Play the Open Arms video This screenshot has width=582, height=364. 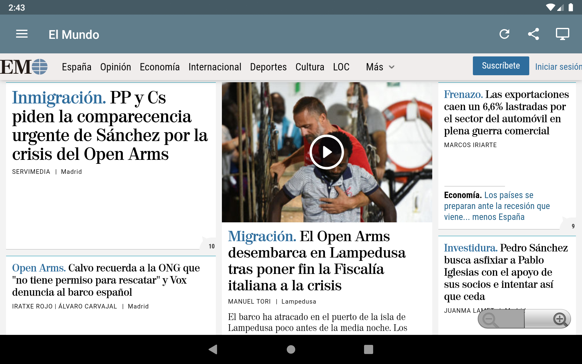(326, 152)
